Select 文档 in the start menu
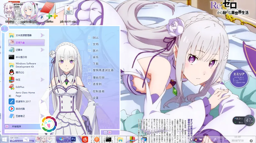 (x=95, y=44)
